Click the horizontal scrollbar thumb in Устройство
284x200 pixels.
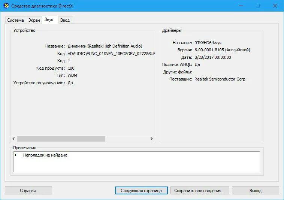[x=61, y=139]
